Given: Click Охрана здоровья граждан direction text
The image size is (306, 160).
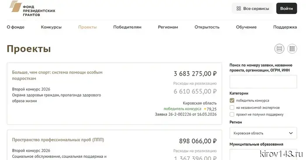Looking at the screenshot, I should [x=56, y=98].
